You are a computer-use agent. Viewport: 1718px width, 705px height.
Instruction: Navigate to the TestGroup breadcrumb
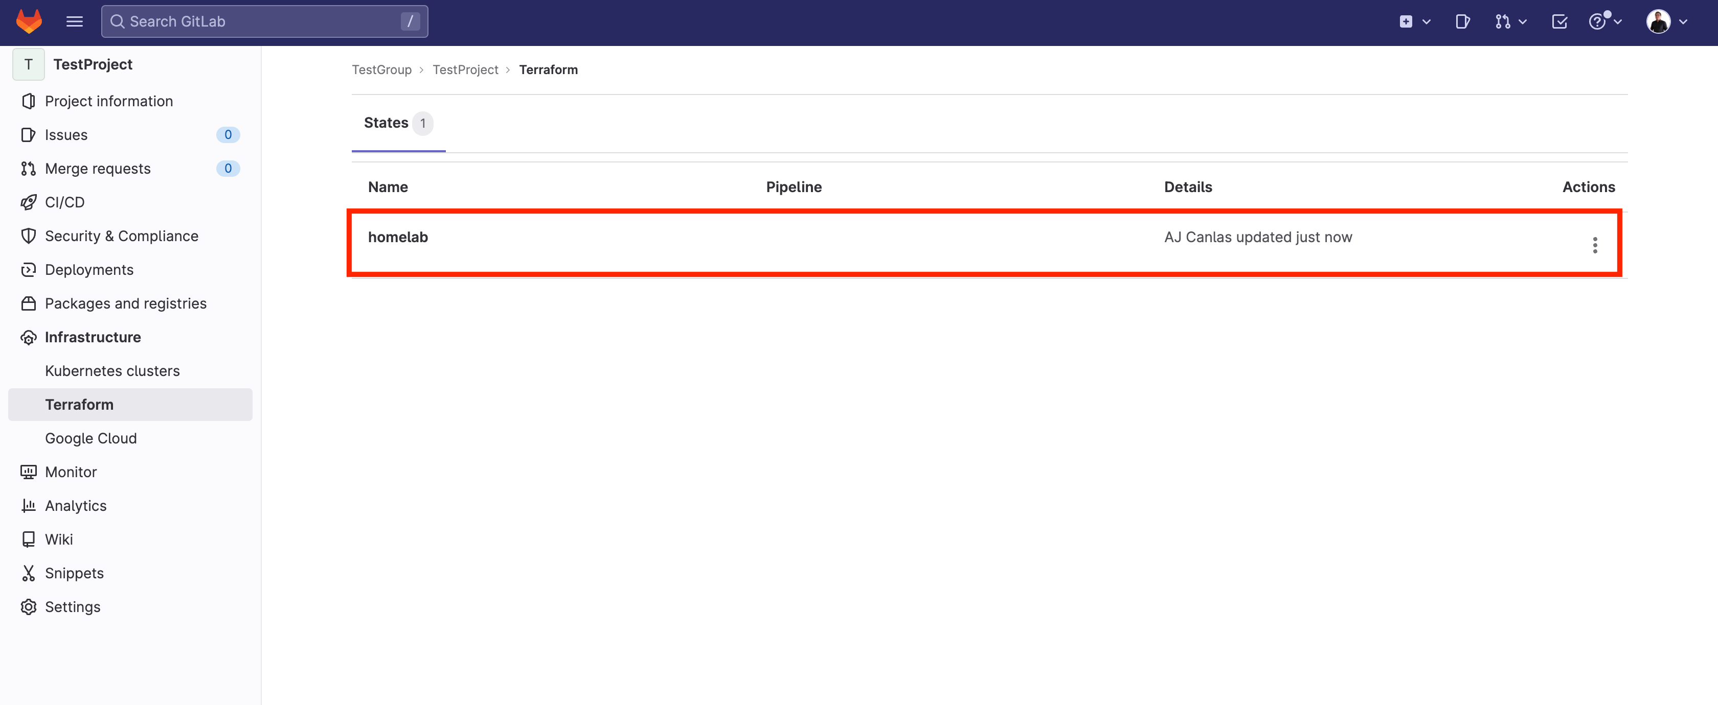point(382,69)
